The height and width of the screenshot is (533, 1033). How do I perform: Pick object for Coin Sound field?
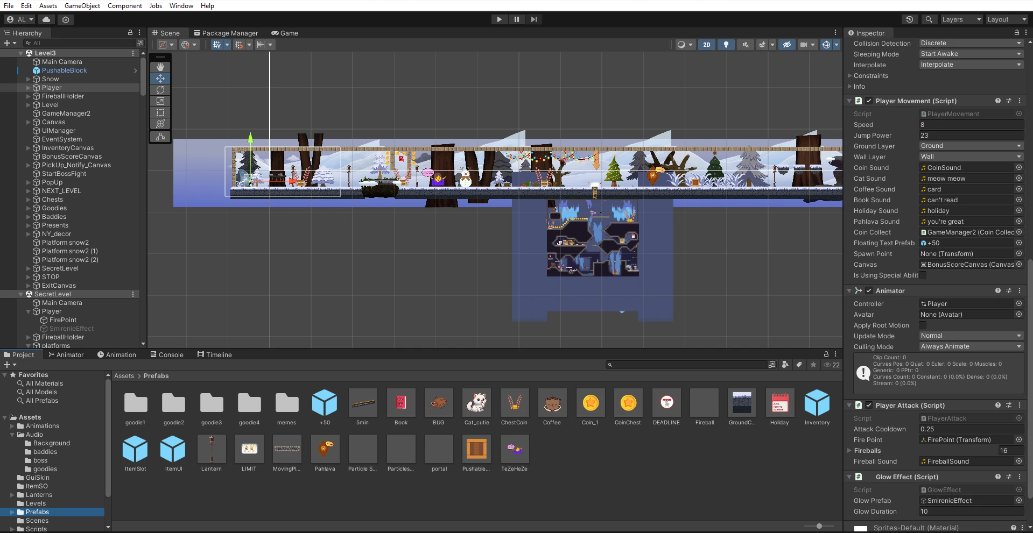pos(1019,168)
